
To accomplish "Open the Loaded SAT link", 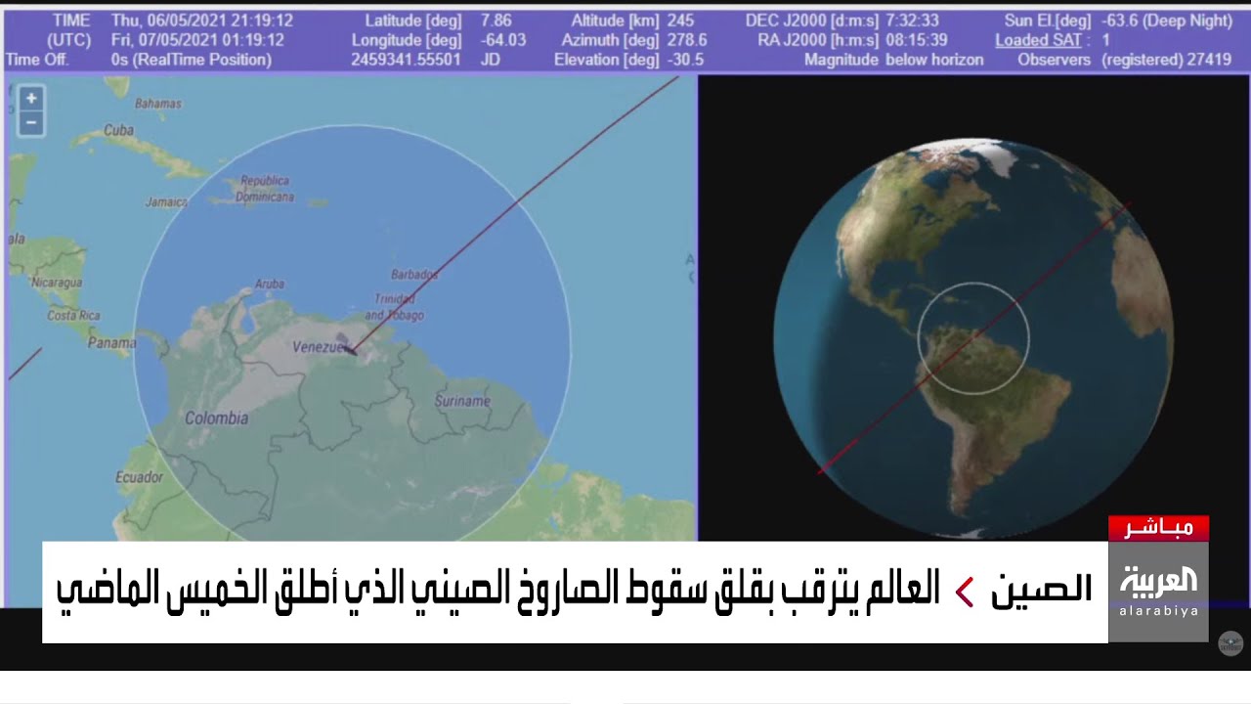I will coord(1040,40).
